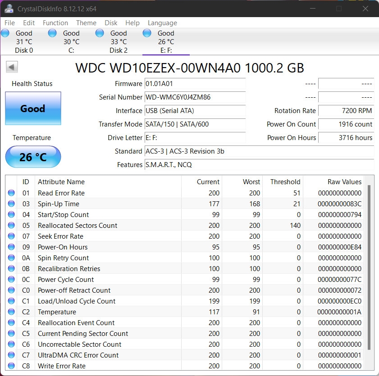Click the Features field S.M.A.R.T., NCQ

(x=260, y=165)
